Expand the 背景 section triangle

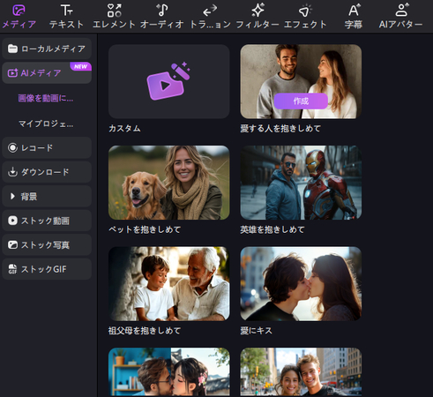(x=12, y=196)
